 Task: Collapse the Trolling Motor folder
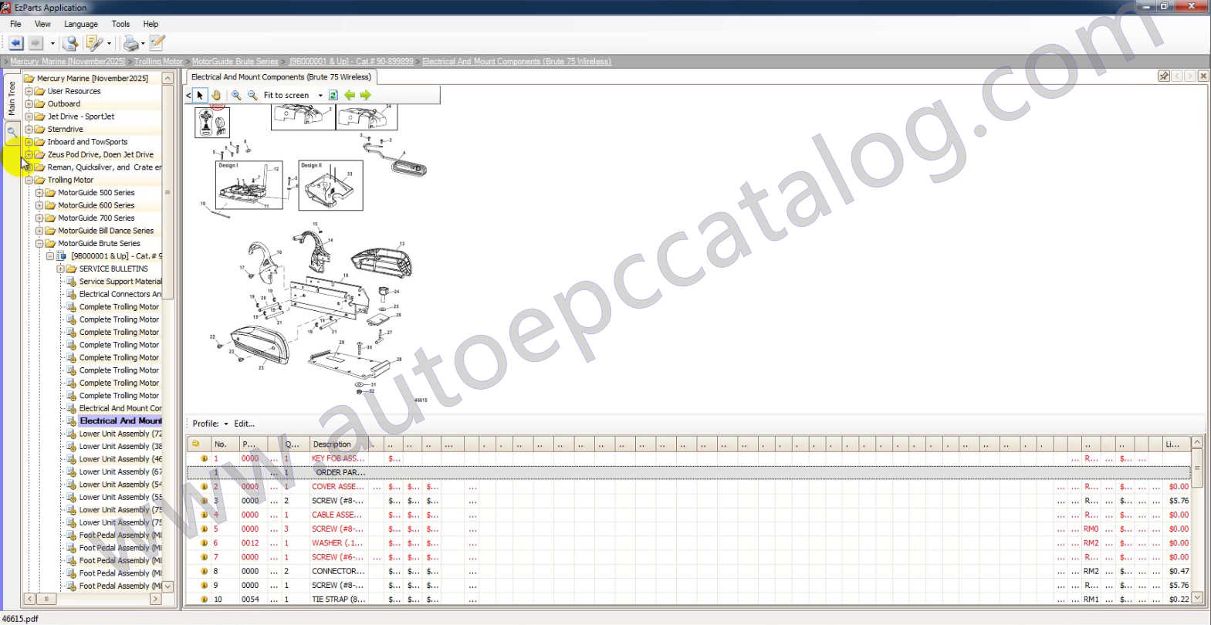[x=29, y=180]
